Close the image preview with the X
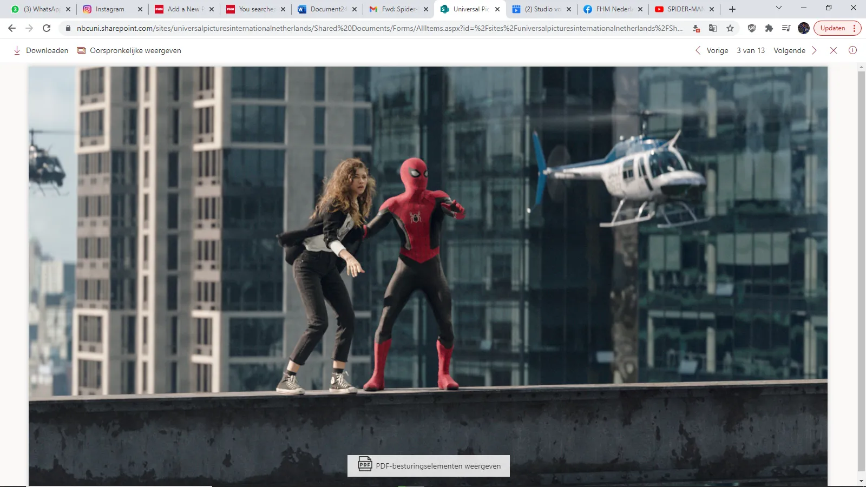This screenshot has height=487, width=866. coord(834,50)
